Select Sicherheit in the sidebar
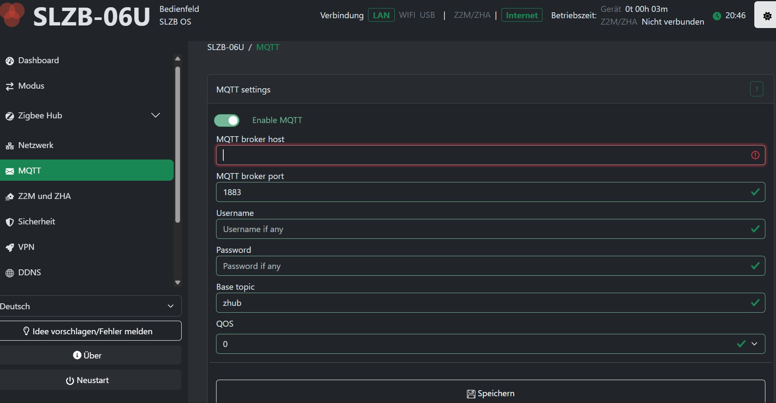Viewport: 776px width, 403px height. click(x=37, y=222)
